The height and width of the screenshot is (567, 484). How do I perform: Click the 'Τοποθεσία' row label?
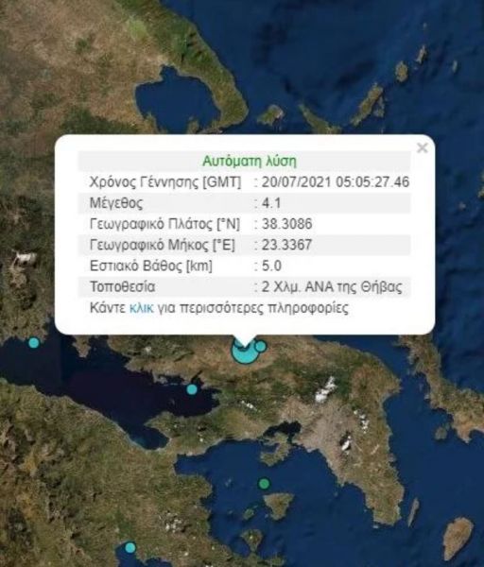click(123, 286)
